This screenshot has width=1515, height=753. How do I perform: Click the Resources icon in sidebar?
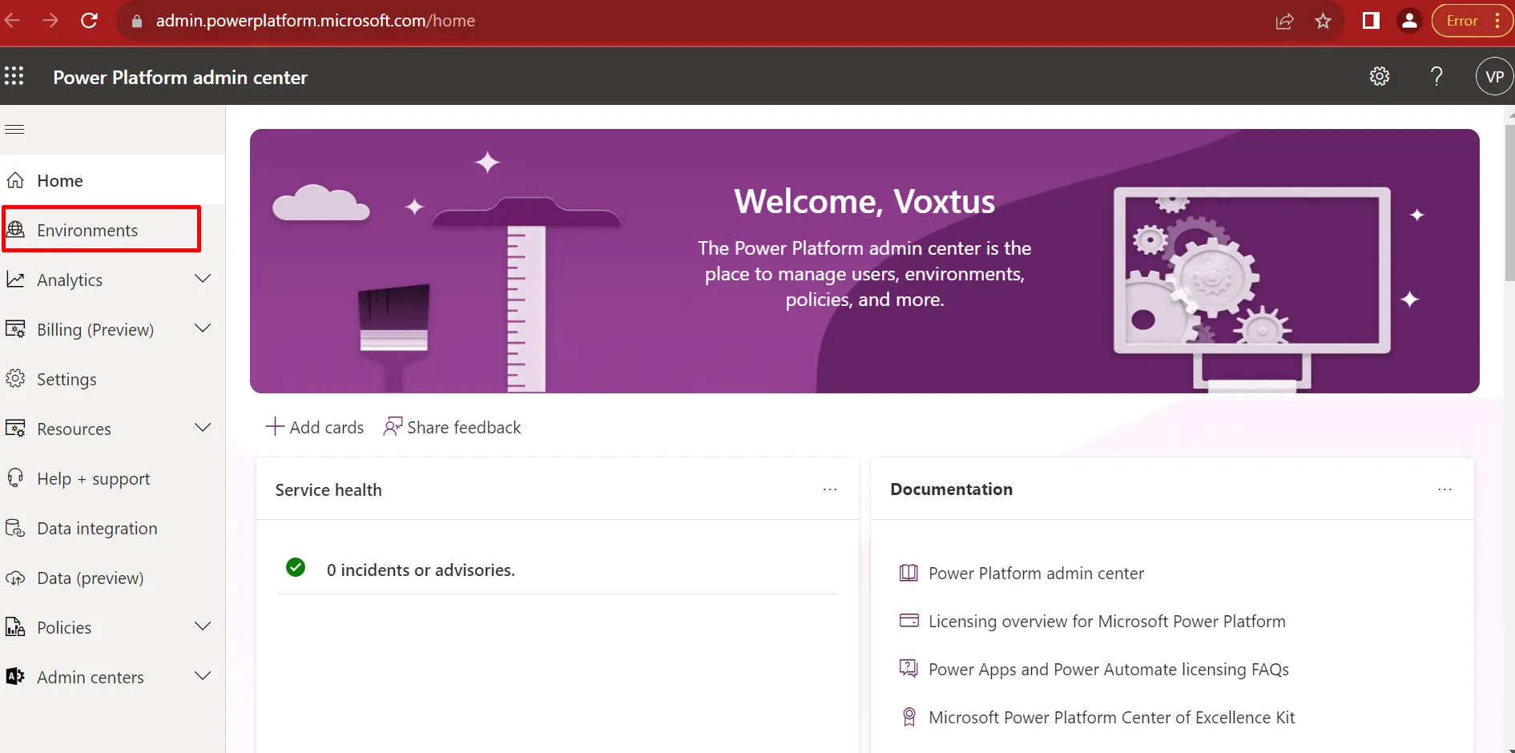15,429
